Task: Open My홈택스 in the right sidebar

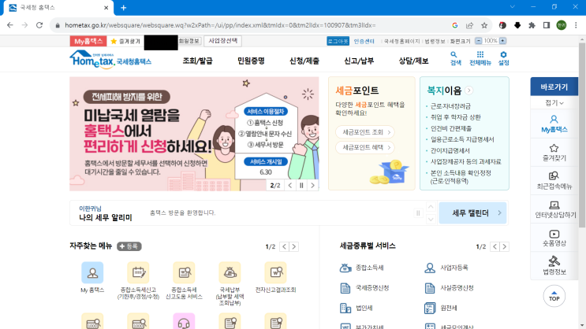Action: [x=554, y=124]
